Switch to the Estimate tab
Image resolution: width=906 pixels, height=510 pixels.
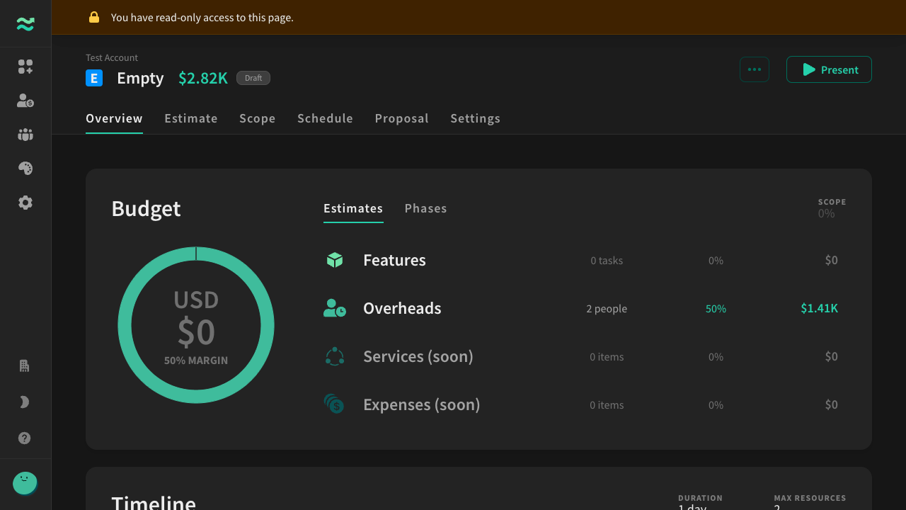click(x=191, y=118)
